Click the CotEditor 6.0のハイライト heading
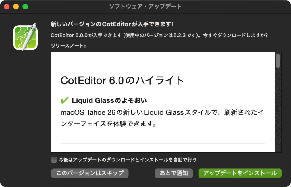This screenshot has height=187, width=291. 122,81
